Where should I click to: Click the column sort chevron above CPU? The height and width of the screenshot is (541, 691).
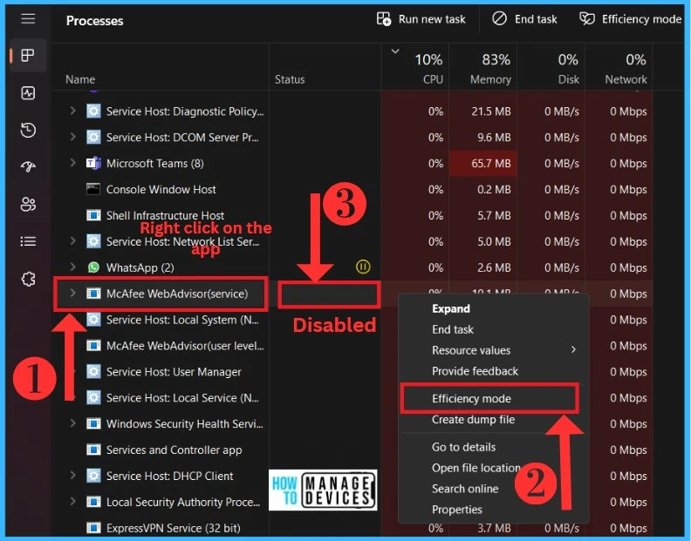click(x=395, y=51)
